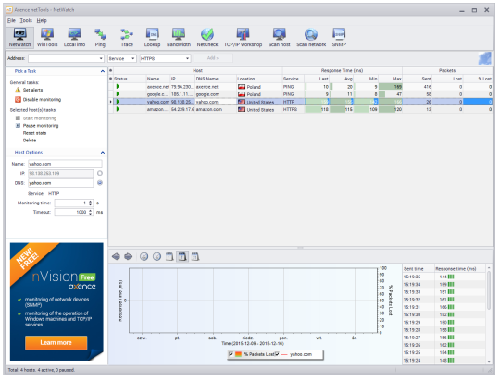Click the Set alerts link

32,90
